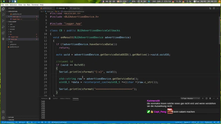Screen dimensions: 221x124
Task: Open the Extensions view
Action: pos(3,33)
